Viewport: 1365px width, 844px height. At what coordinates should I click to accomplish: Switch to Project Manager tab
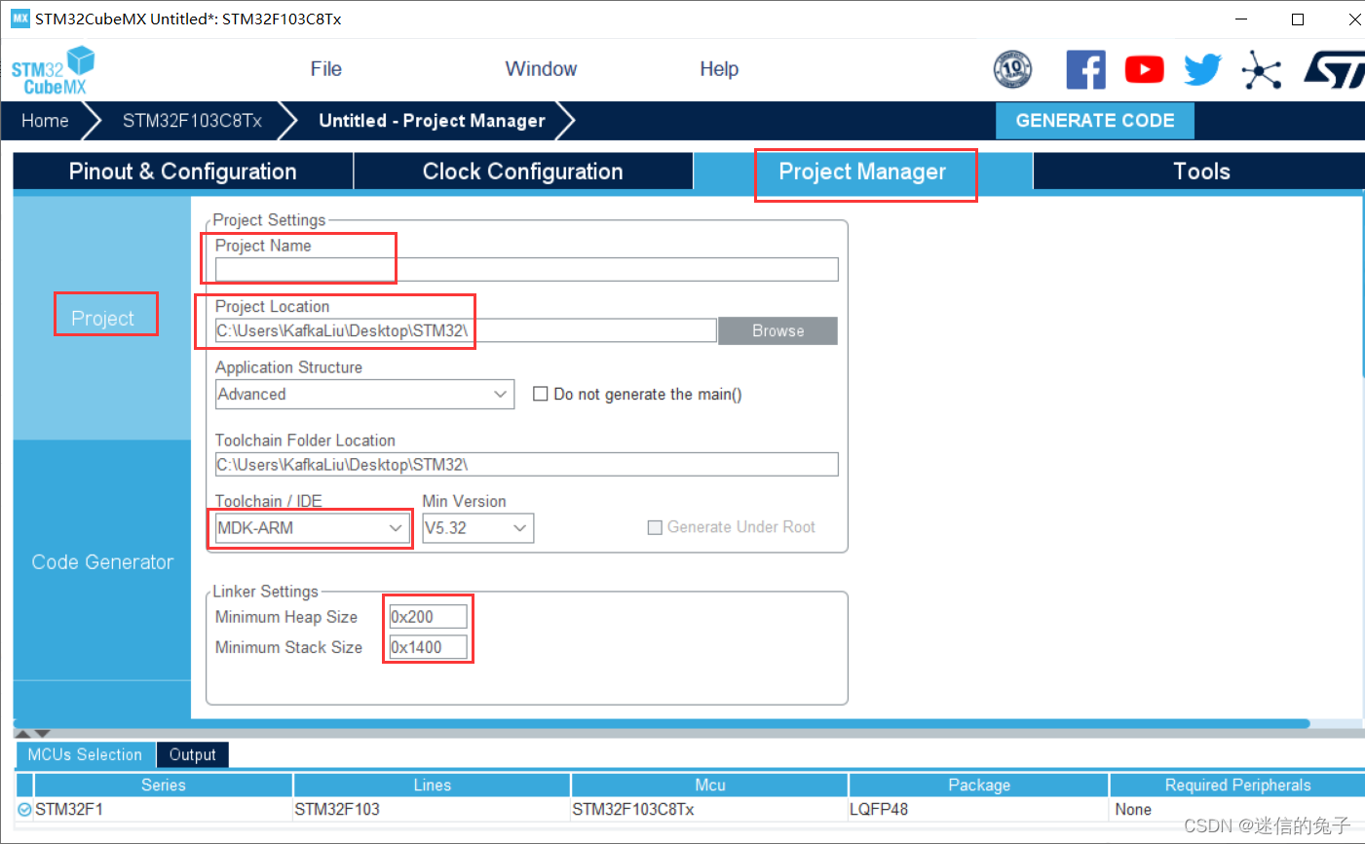(x=863, y=172)
